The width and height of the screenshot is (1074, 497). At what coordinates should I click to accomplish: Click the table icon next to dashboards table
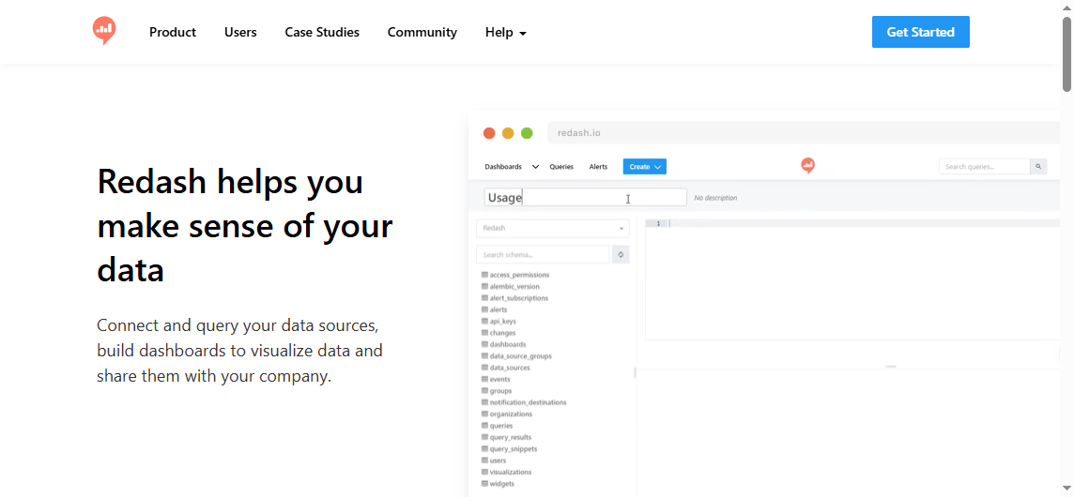click(484, 344)
